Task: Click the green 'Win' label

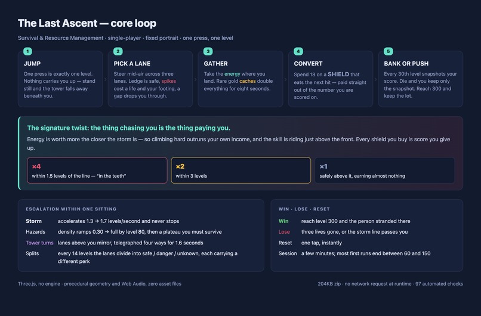Action: click(x=283, y=221)
